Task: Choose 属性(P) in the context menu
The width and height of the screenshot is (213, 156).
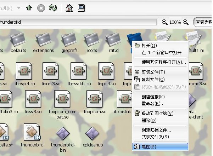Action: 160,147
